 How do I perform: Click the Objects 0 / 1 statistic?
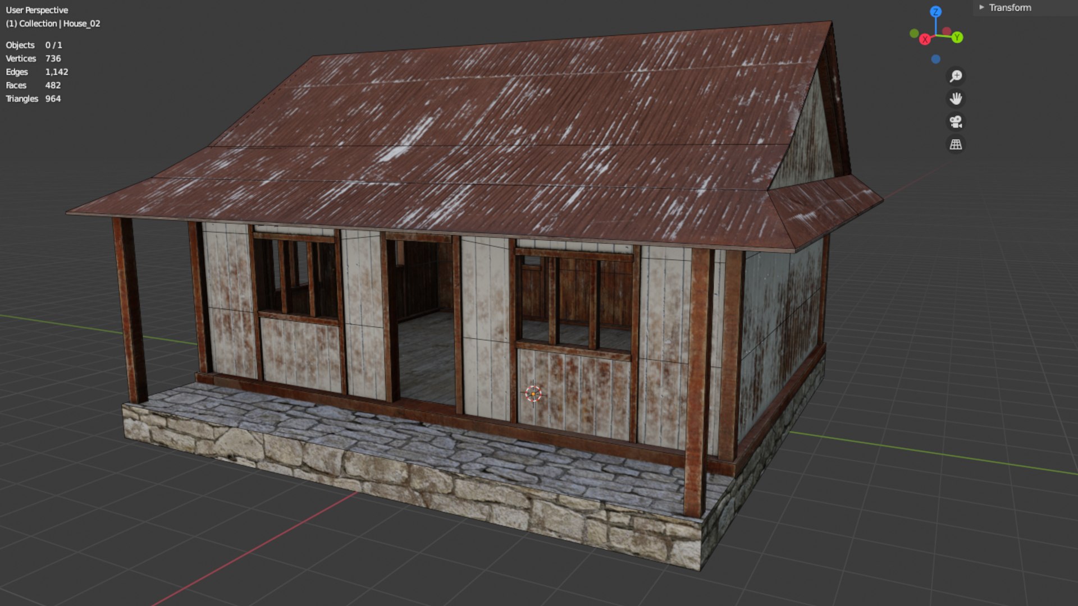34,45
